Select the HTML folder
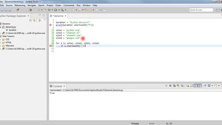Image resolution: width=222 pixels, height=125 pixels. click(8, 42)
